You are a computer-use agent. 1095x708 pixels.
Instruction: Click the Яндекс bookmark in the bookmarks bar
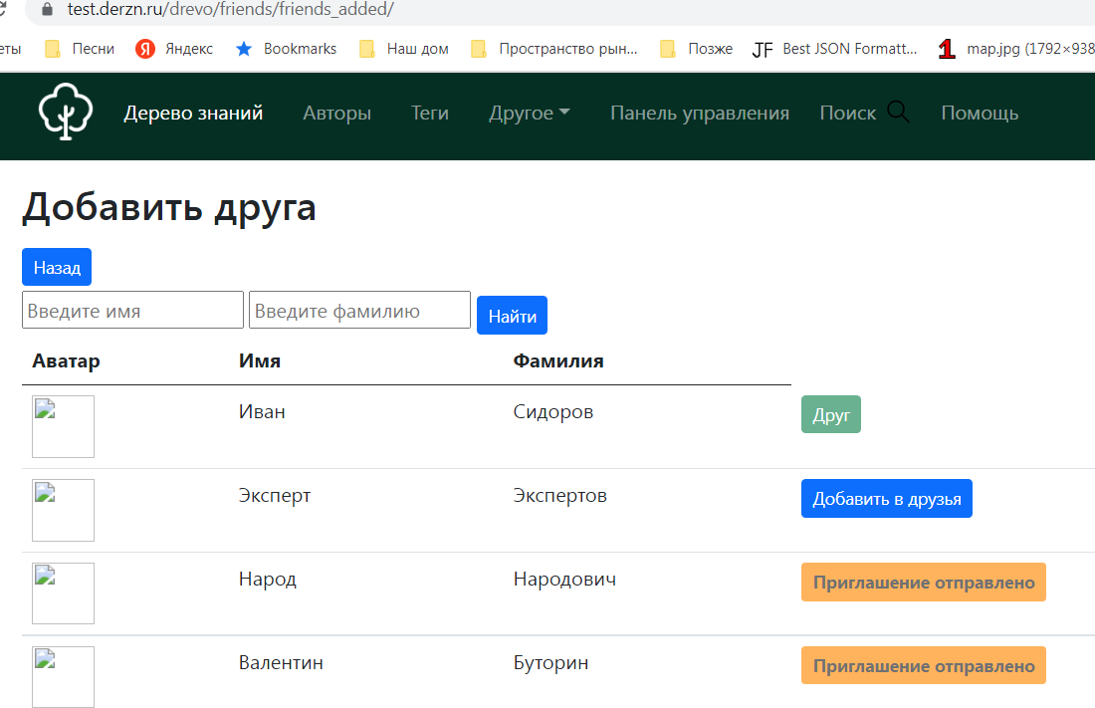point(174,48)
